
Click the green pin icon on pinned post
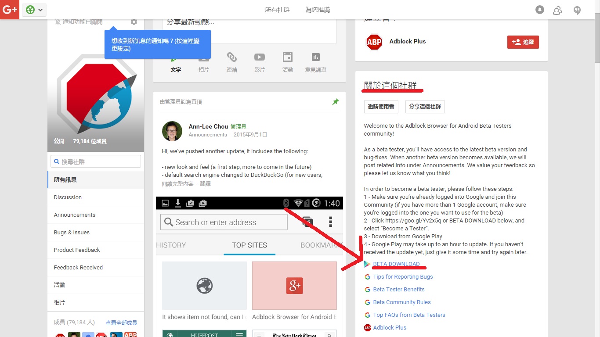tap(336, 102)
